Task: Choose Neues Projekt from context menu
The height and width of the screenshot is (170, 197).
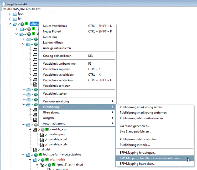Action: pyautogui.click(x=77, y=32)
